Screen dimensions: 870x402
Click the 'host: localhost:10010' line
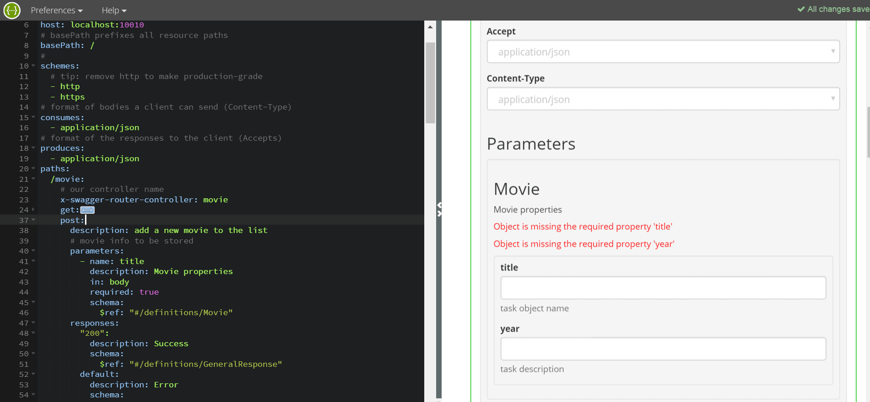(92, 25)
